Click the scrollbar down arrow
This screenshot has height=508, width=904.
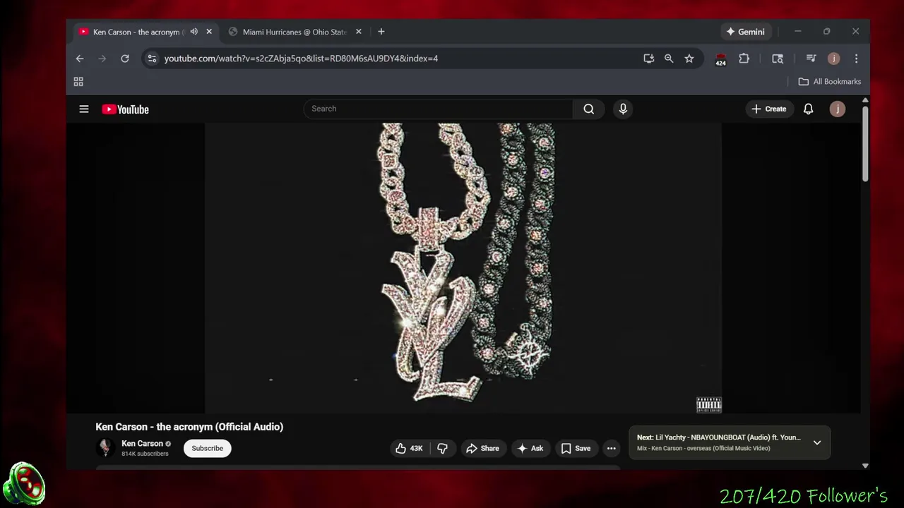[x=865, y=466]
